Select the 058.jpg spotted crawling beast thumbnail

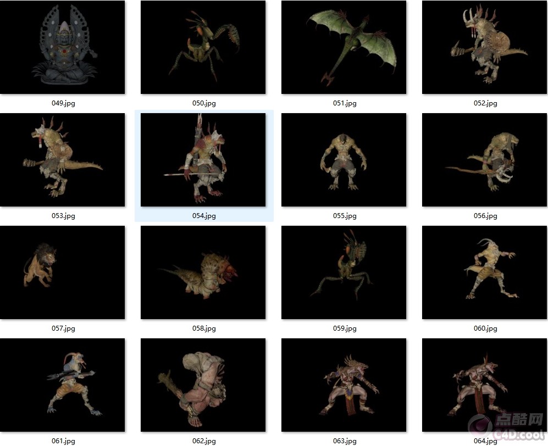click(x=203, y=272)
